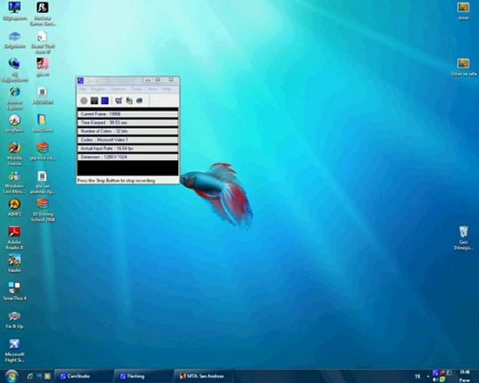Select the Mozilla Firefox desktop icon

[x=14, y=154]
